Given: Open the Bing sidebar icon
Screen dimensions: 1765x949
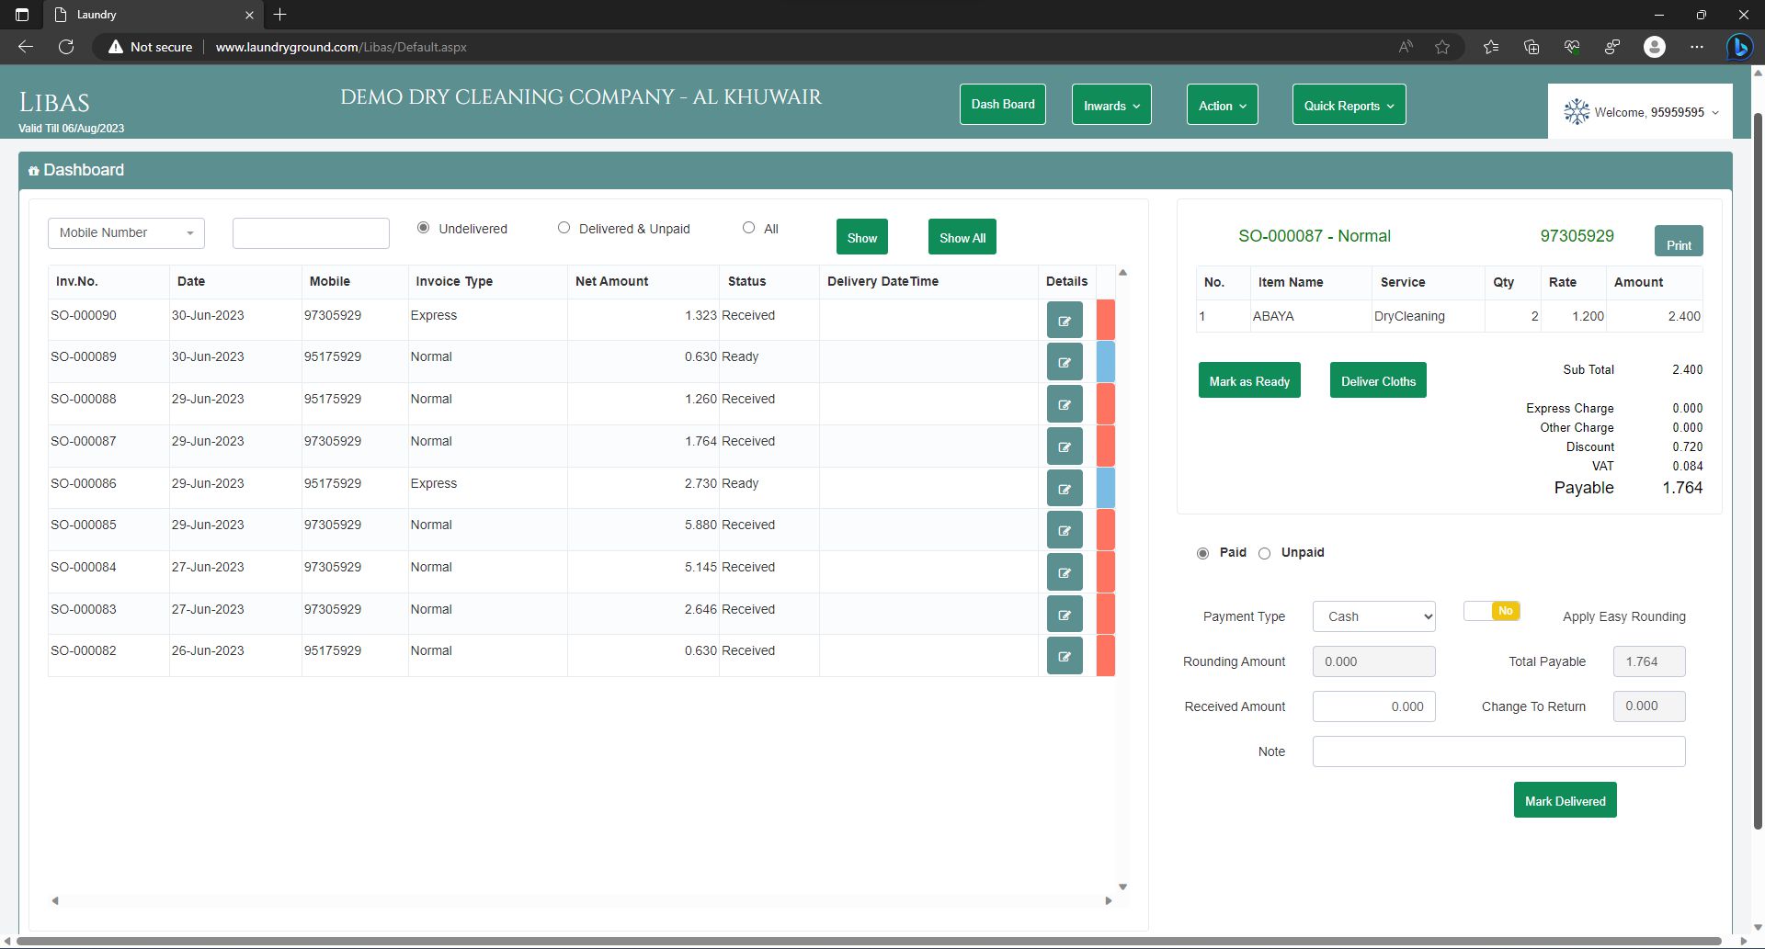Looking at the screenshot, I should tap(1738, 47).
